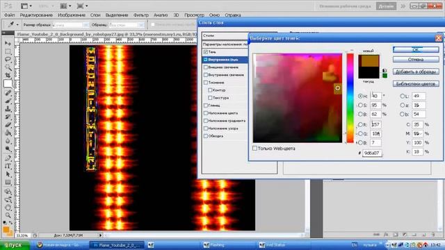The image size is (445, 250).
Task: Select the S saturation radio button
Action: 360,105
